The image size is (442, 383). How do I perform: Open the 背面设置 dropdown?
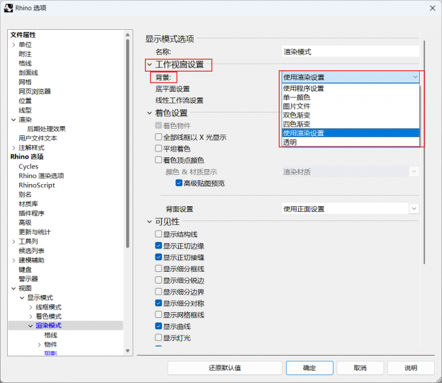[x=414, y=209]
